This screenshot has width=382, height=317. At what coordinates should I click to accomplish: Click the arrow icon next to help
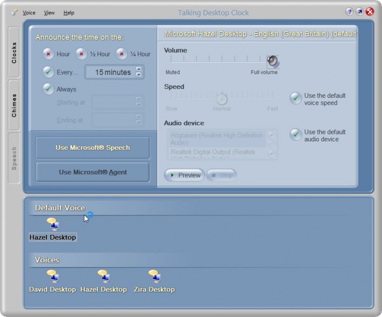[x=359, y=12]
